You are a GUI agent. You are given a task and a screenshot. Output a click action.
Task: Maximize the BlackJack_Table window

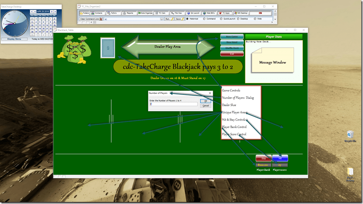pyautogui.click(x=295, y=30)
